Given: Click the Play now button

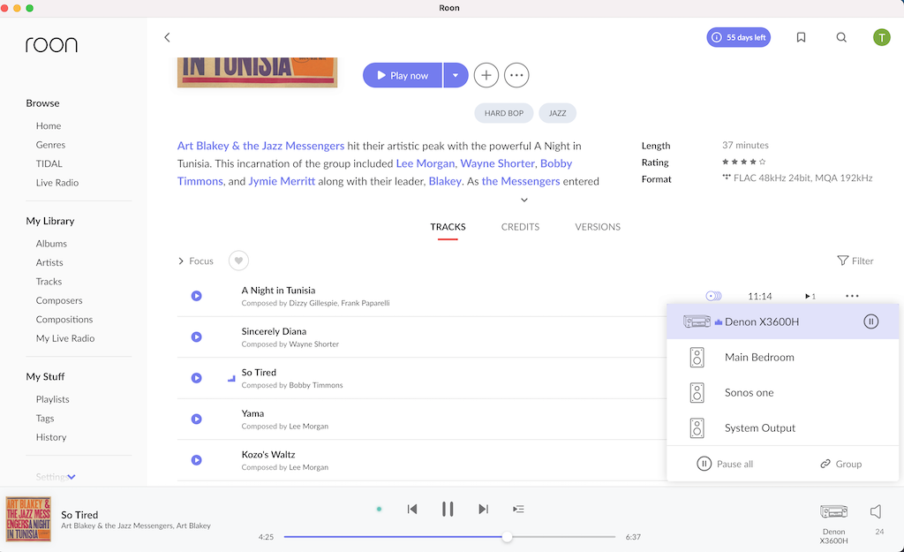Looking at the screenshot, I should [x=403, y=76].
